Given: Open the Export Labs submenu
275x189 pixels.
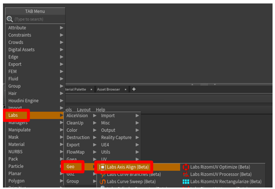Looking at the screenshot, I should 81,145.
